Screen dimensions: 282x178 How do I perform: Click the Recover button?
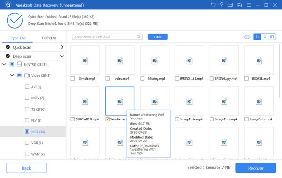pyautogui.click(x=256, y=168)
